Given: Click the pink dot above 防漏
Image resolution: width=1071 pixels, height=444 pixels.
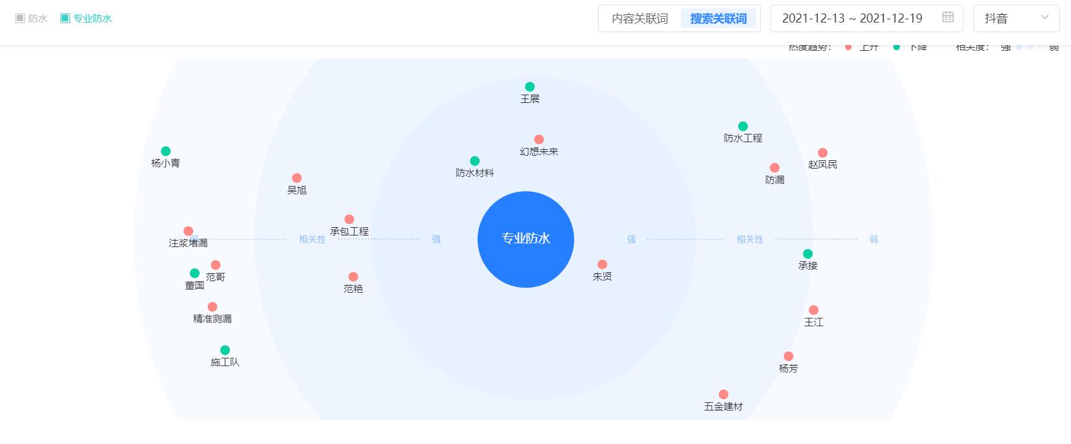Looking at the screenshot, I should click(x=775, y=168).
